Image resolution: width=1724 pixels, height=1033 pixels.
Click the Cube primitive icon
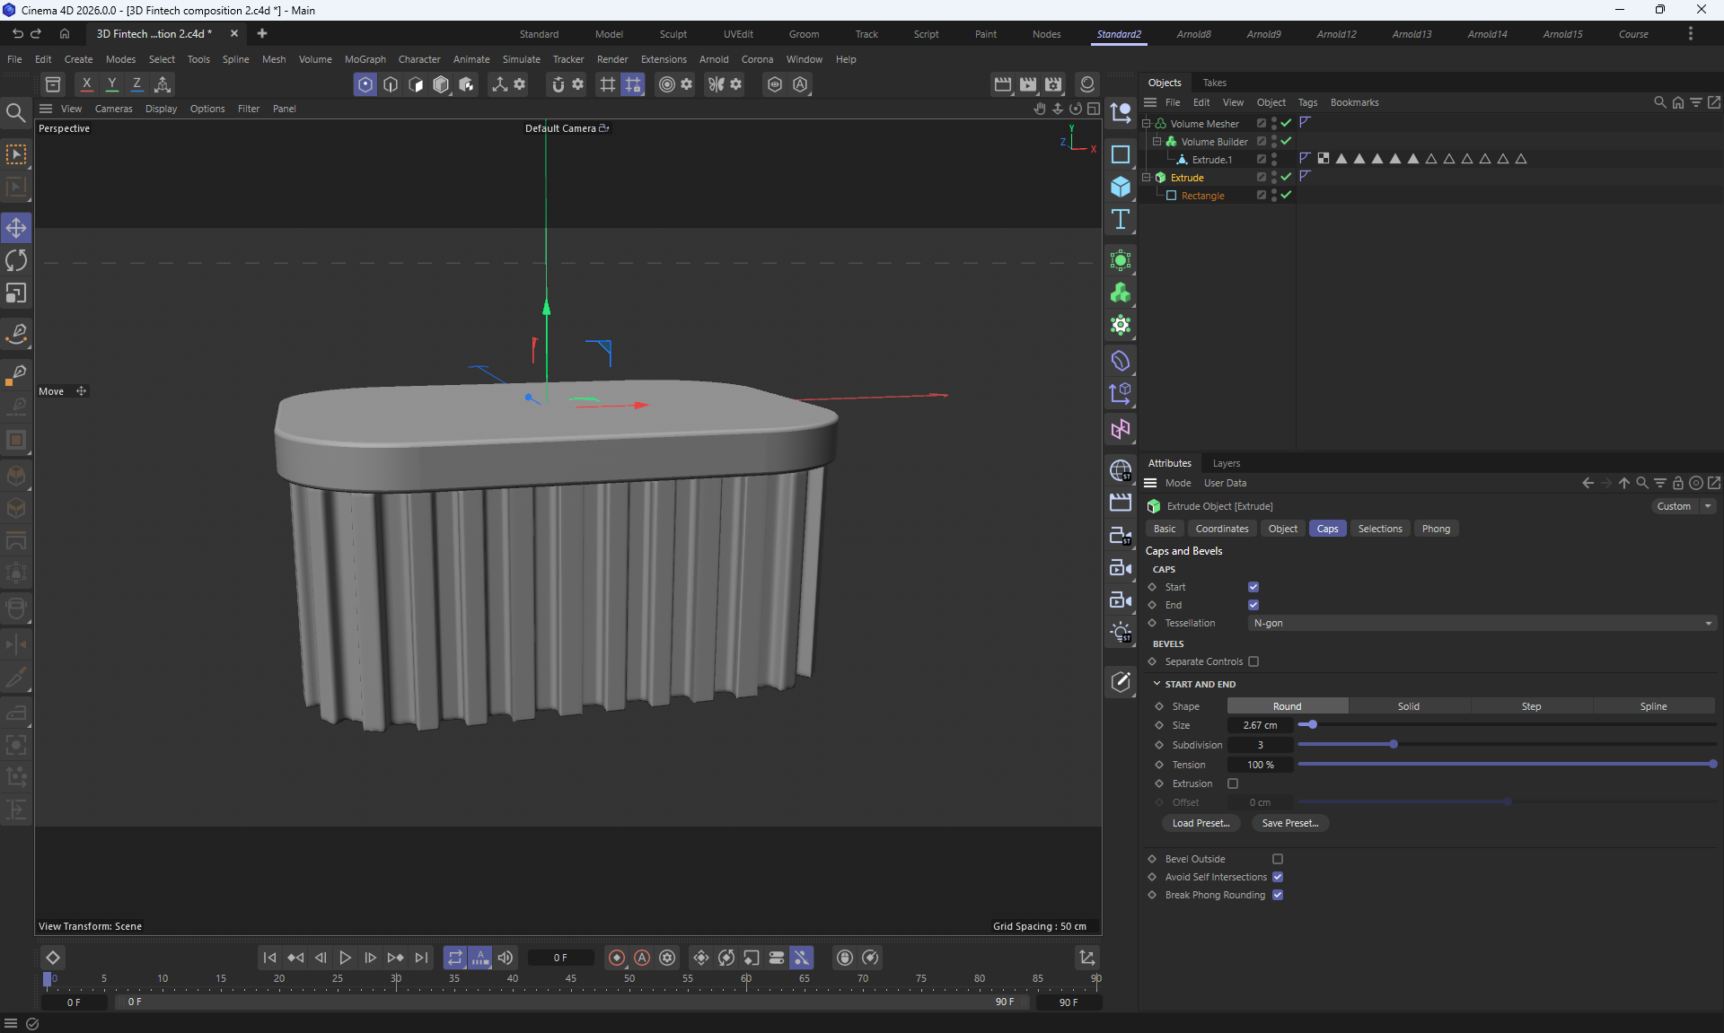click(x=1120, y=187)
